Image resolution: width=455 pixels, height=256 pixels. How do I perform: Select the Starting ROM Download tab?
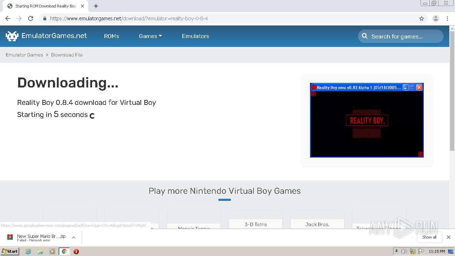click(x=45, y=6)
